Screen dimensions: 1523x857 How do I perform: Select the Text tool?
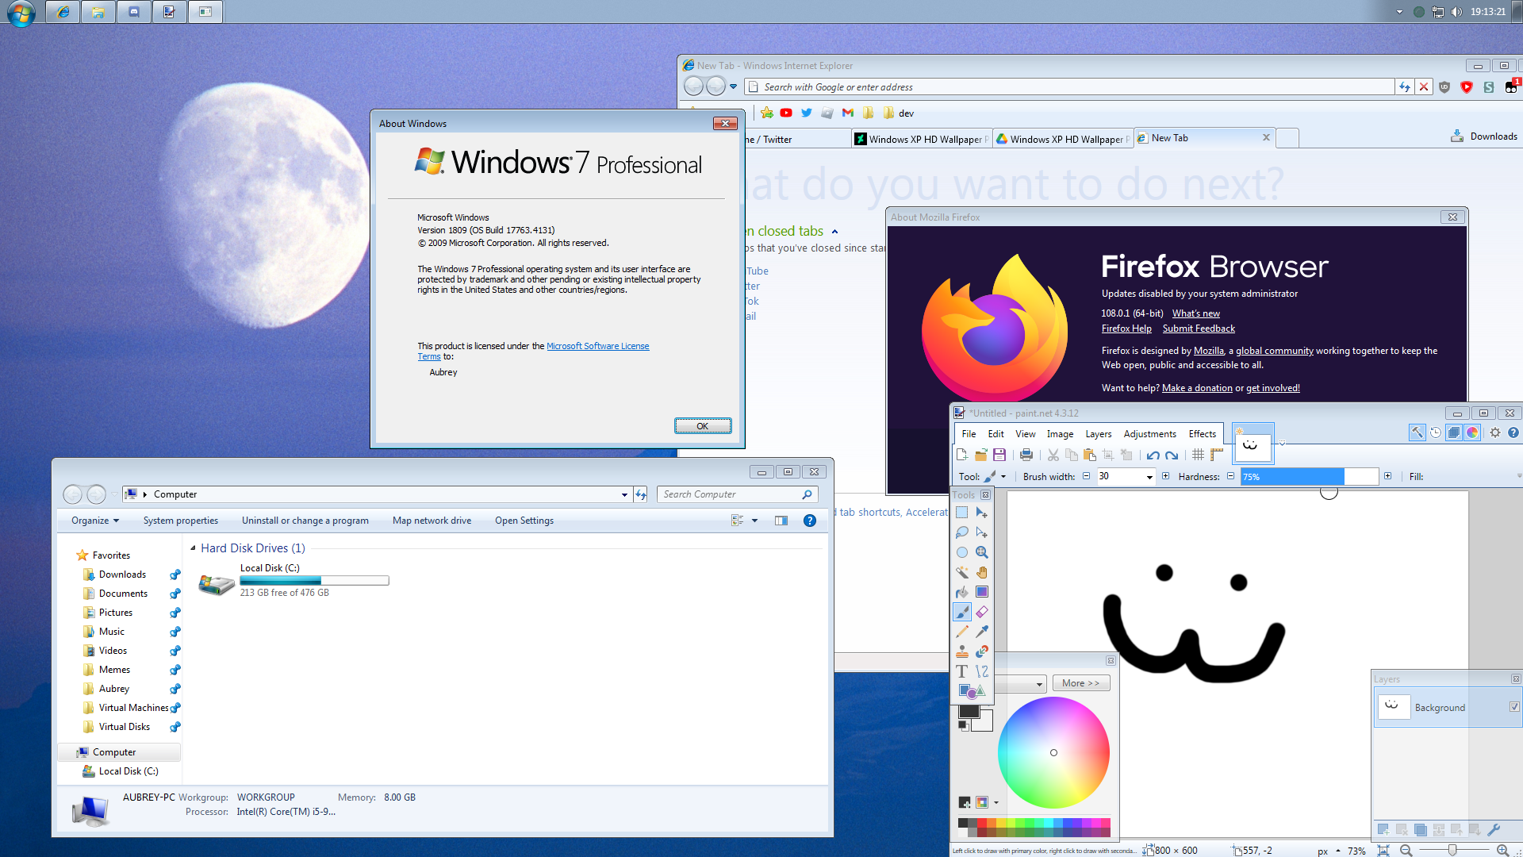click(x=962, y=671)
